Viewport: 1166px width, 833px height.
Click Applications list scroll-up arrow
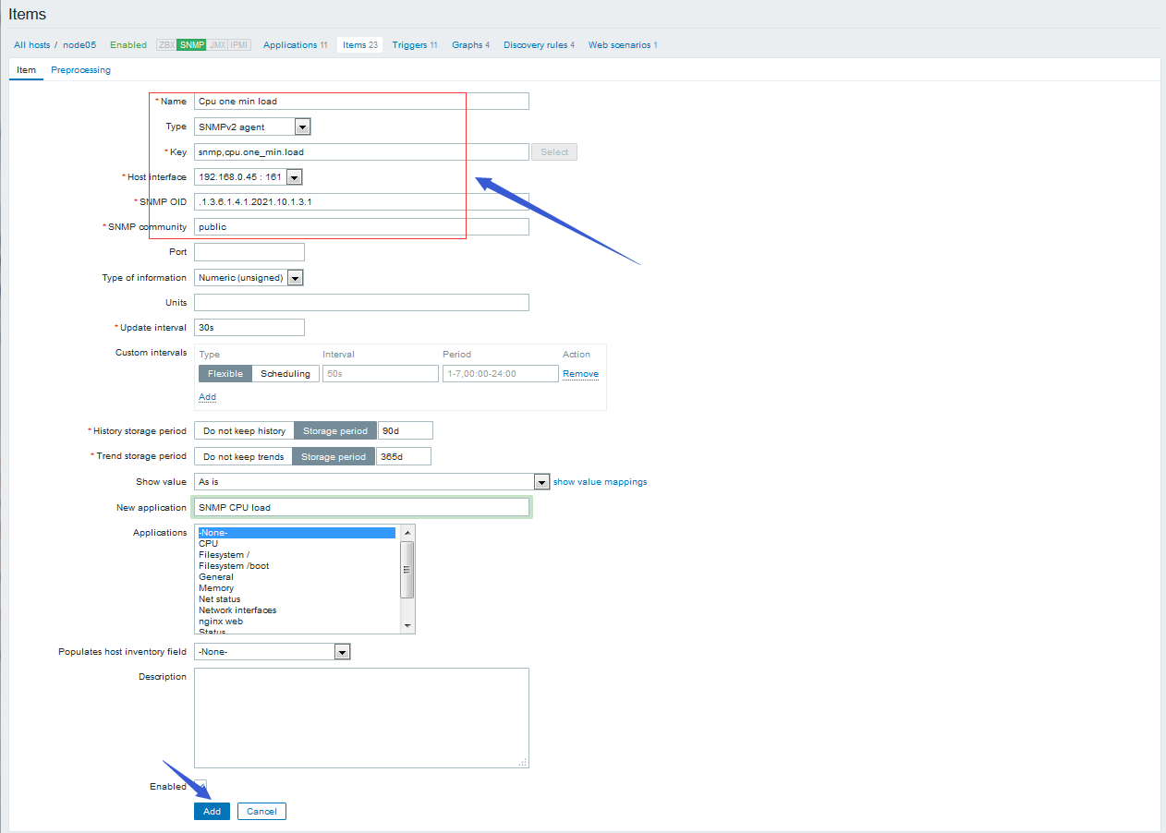coord(407,533)
